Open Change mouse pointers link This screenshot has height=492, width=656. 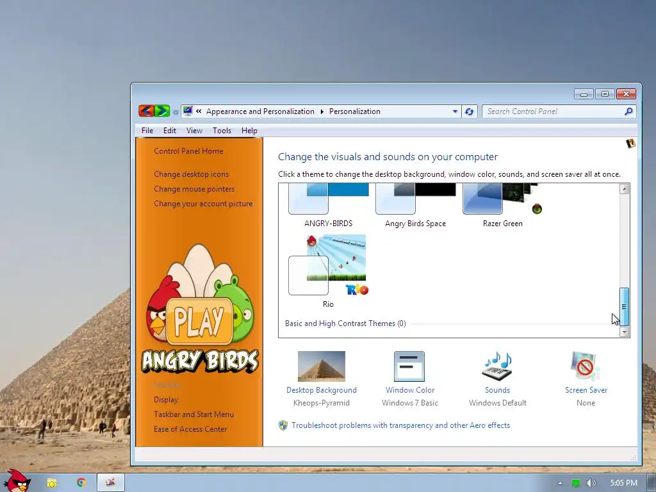(194, 189)
